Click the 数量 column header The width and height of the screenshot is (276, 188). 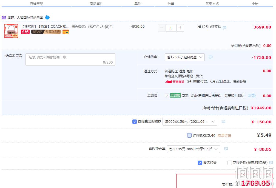tap(171, 4)
